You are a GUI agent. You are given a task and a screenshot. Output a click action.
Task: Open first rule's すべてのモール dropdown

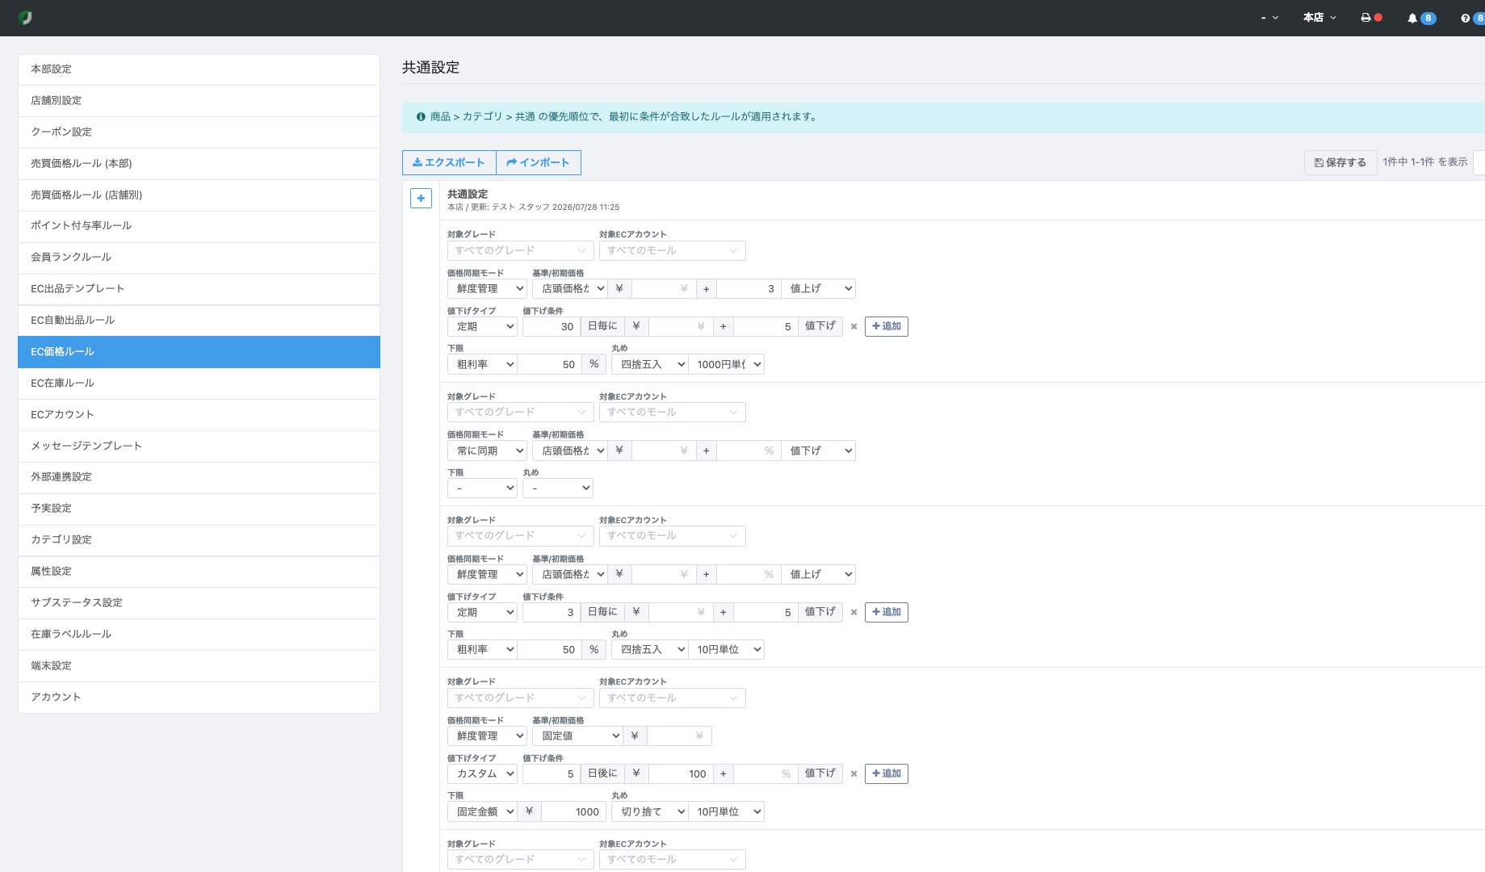pos(672,251)
